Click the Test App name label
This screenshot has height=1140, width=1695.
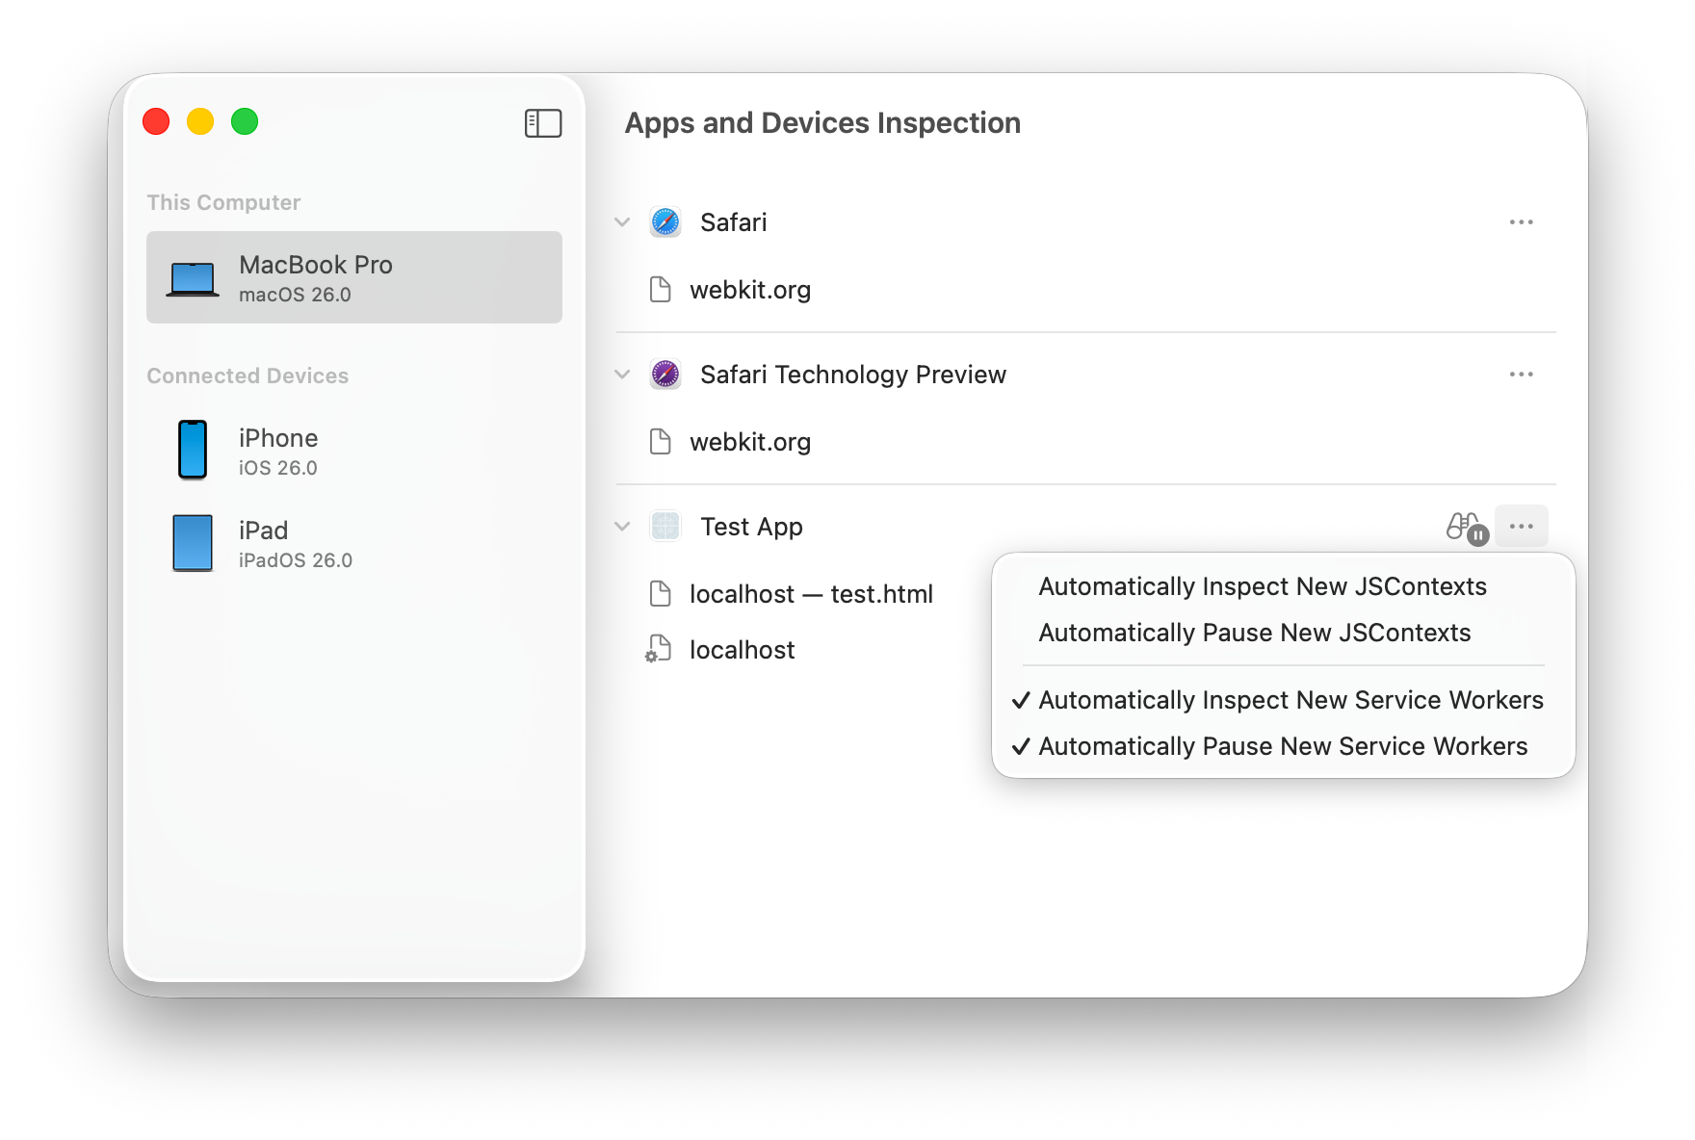point(751,527)
